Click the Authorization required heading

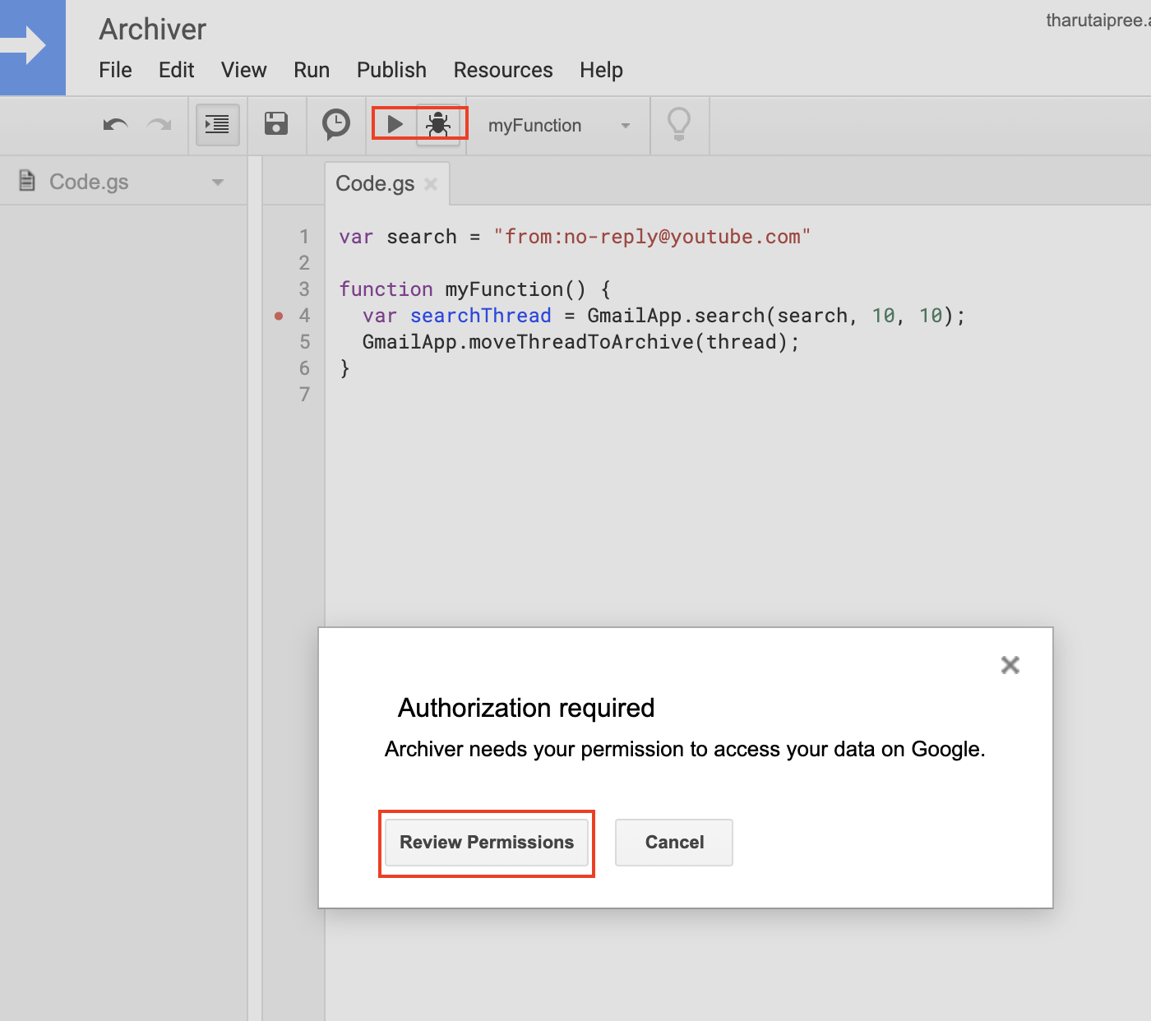point(526,708)
